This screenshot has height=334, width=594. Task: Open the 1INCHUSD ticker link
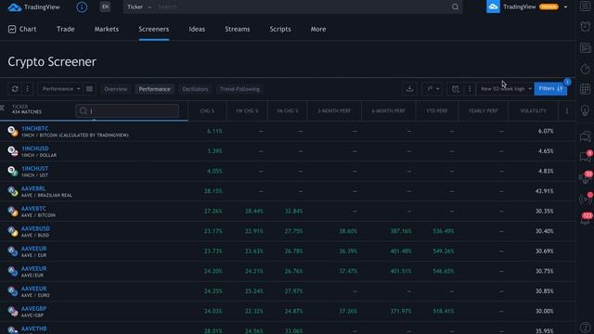pyautogui.click(x=35, y=148)
